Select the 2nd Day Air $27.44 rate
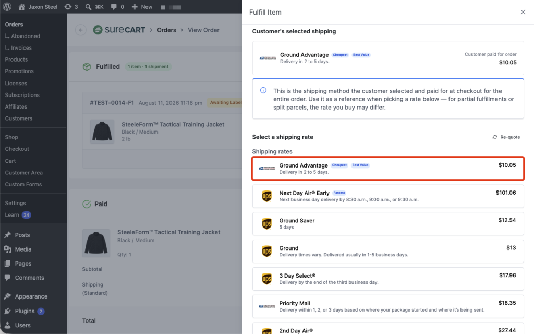This screenshot has height=334, width=534. click(x=388, y=329)
